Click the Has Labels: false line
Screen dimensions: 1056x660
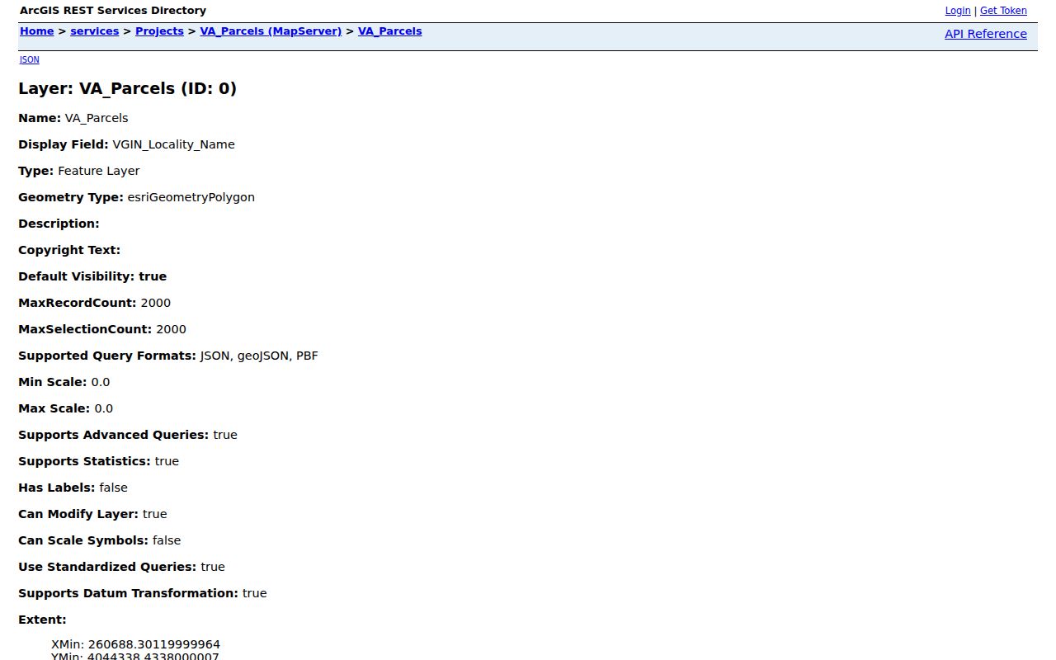[73, 488]
